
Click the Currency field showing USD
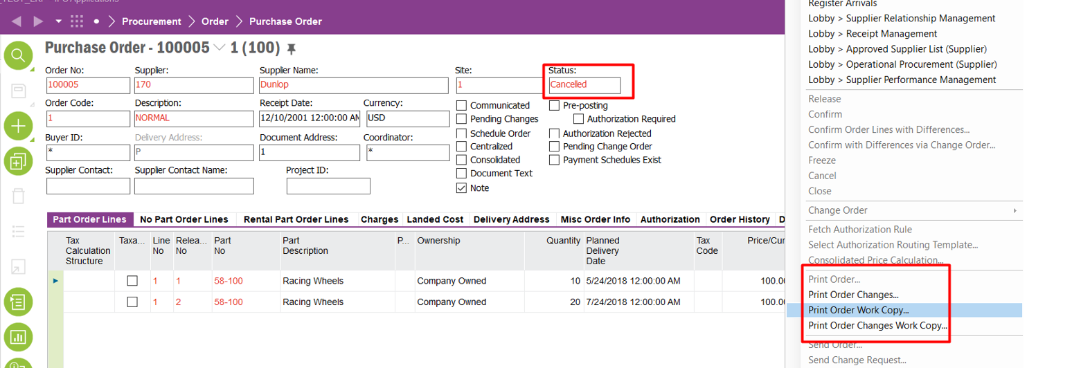(x=407, y=118)
